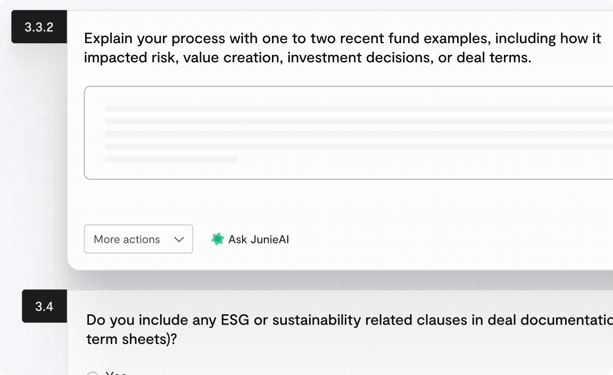Click the 3.3.2 question number badge
Image resolution: width=613 pixels, height=375 pixels.
(39, 27)
